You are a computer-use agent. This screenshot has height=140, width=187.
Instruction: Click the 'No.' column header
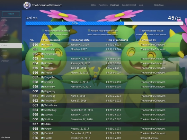click(x=32, y=40)
